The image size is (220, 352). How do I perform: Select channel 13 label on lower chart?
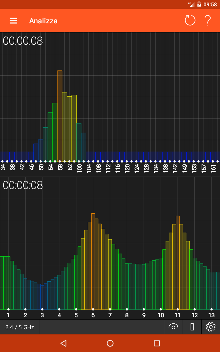[211, 315]
